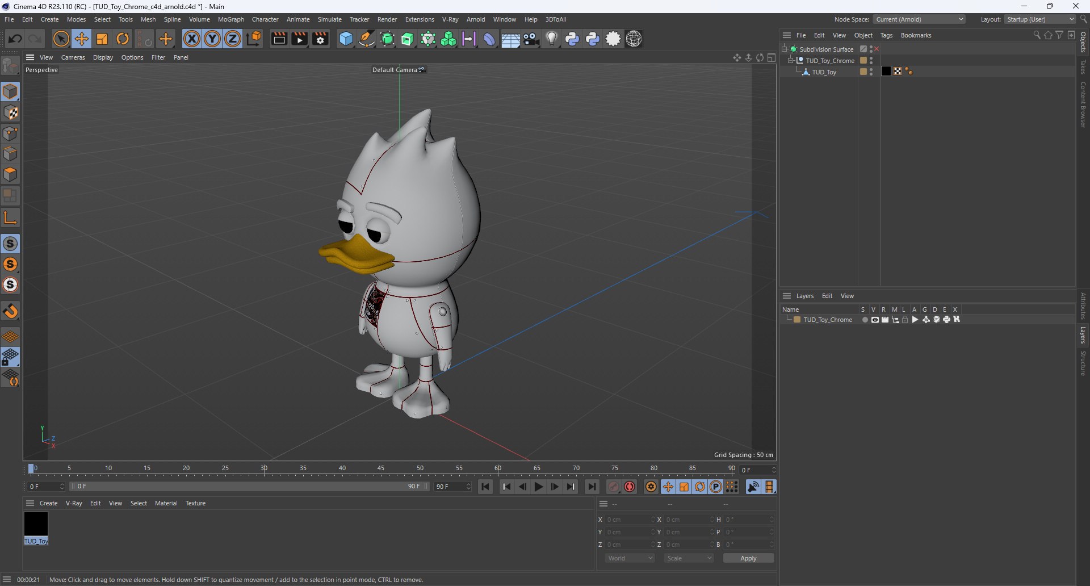This screenshot has height=586, width=1090.
Task: Open Edit Render Settings
Action: click(x=320, y=39)
